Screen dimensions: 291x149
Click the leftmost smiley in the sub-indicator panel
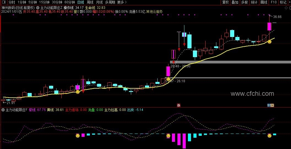[x=78, y=136]
